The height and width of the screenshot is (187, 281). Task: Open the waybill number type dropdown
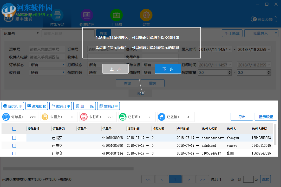(x=37, y=33)
